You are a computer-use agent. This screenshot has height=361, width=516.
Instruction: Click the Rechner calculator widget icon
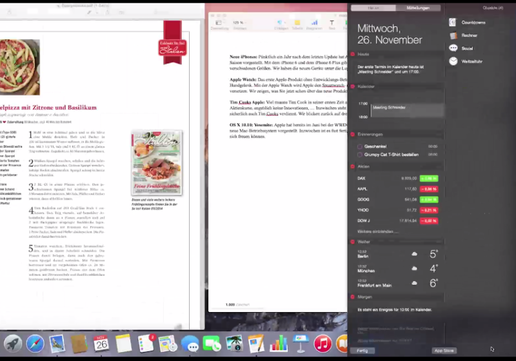tap(453, 35)
